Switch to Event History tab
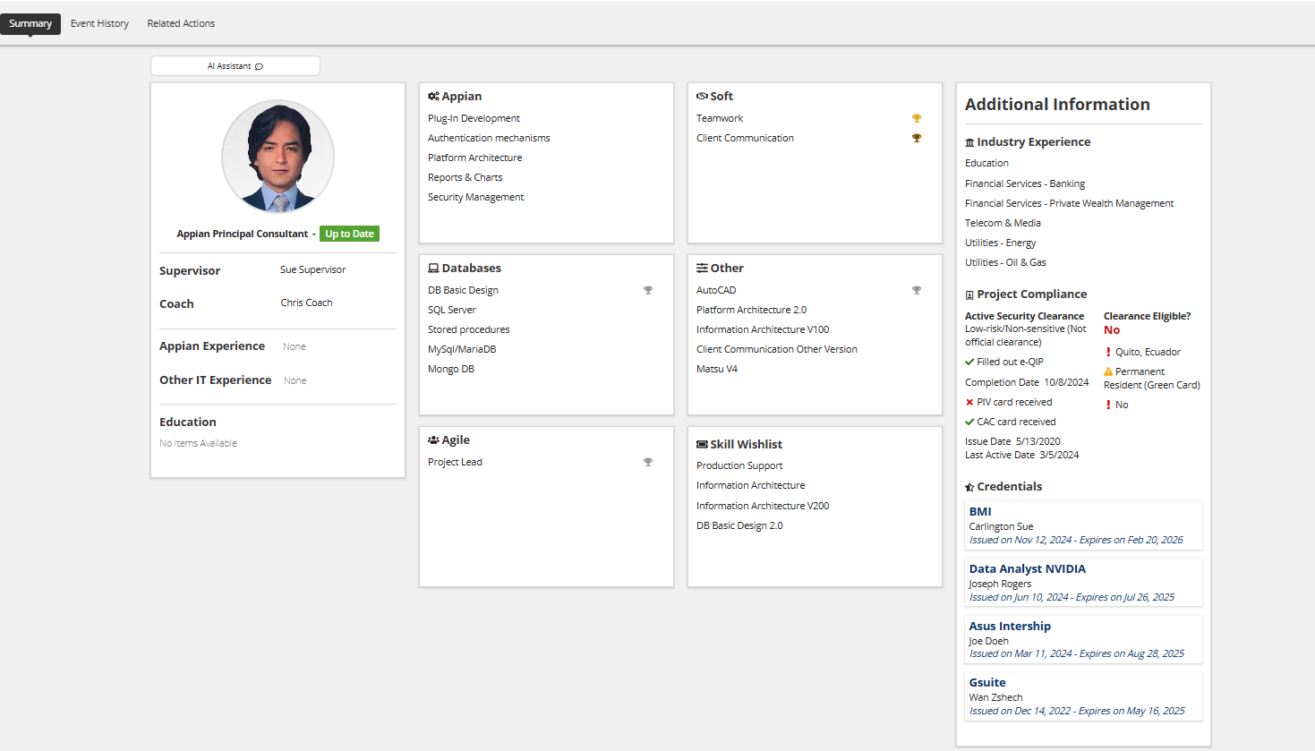Viewport: 1315px width, 751px height. click(99, 23)
